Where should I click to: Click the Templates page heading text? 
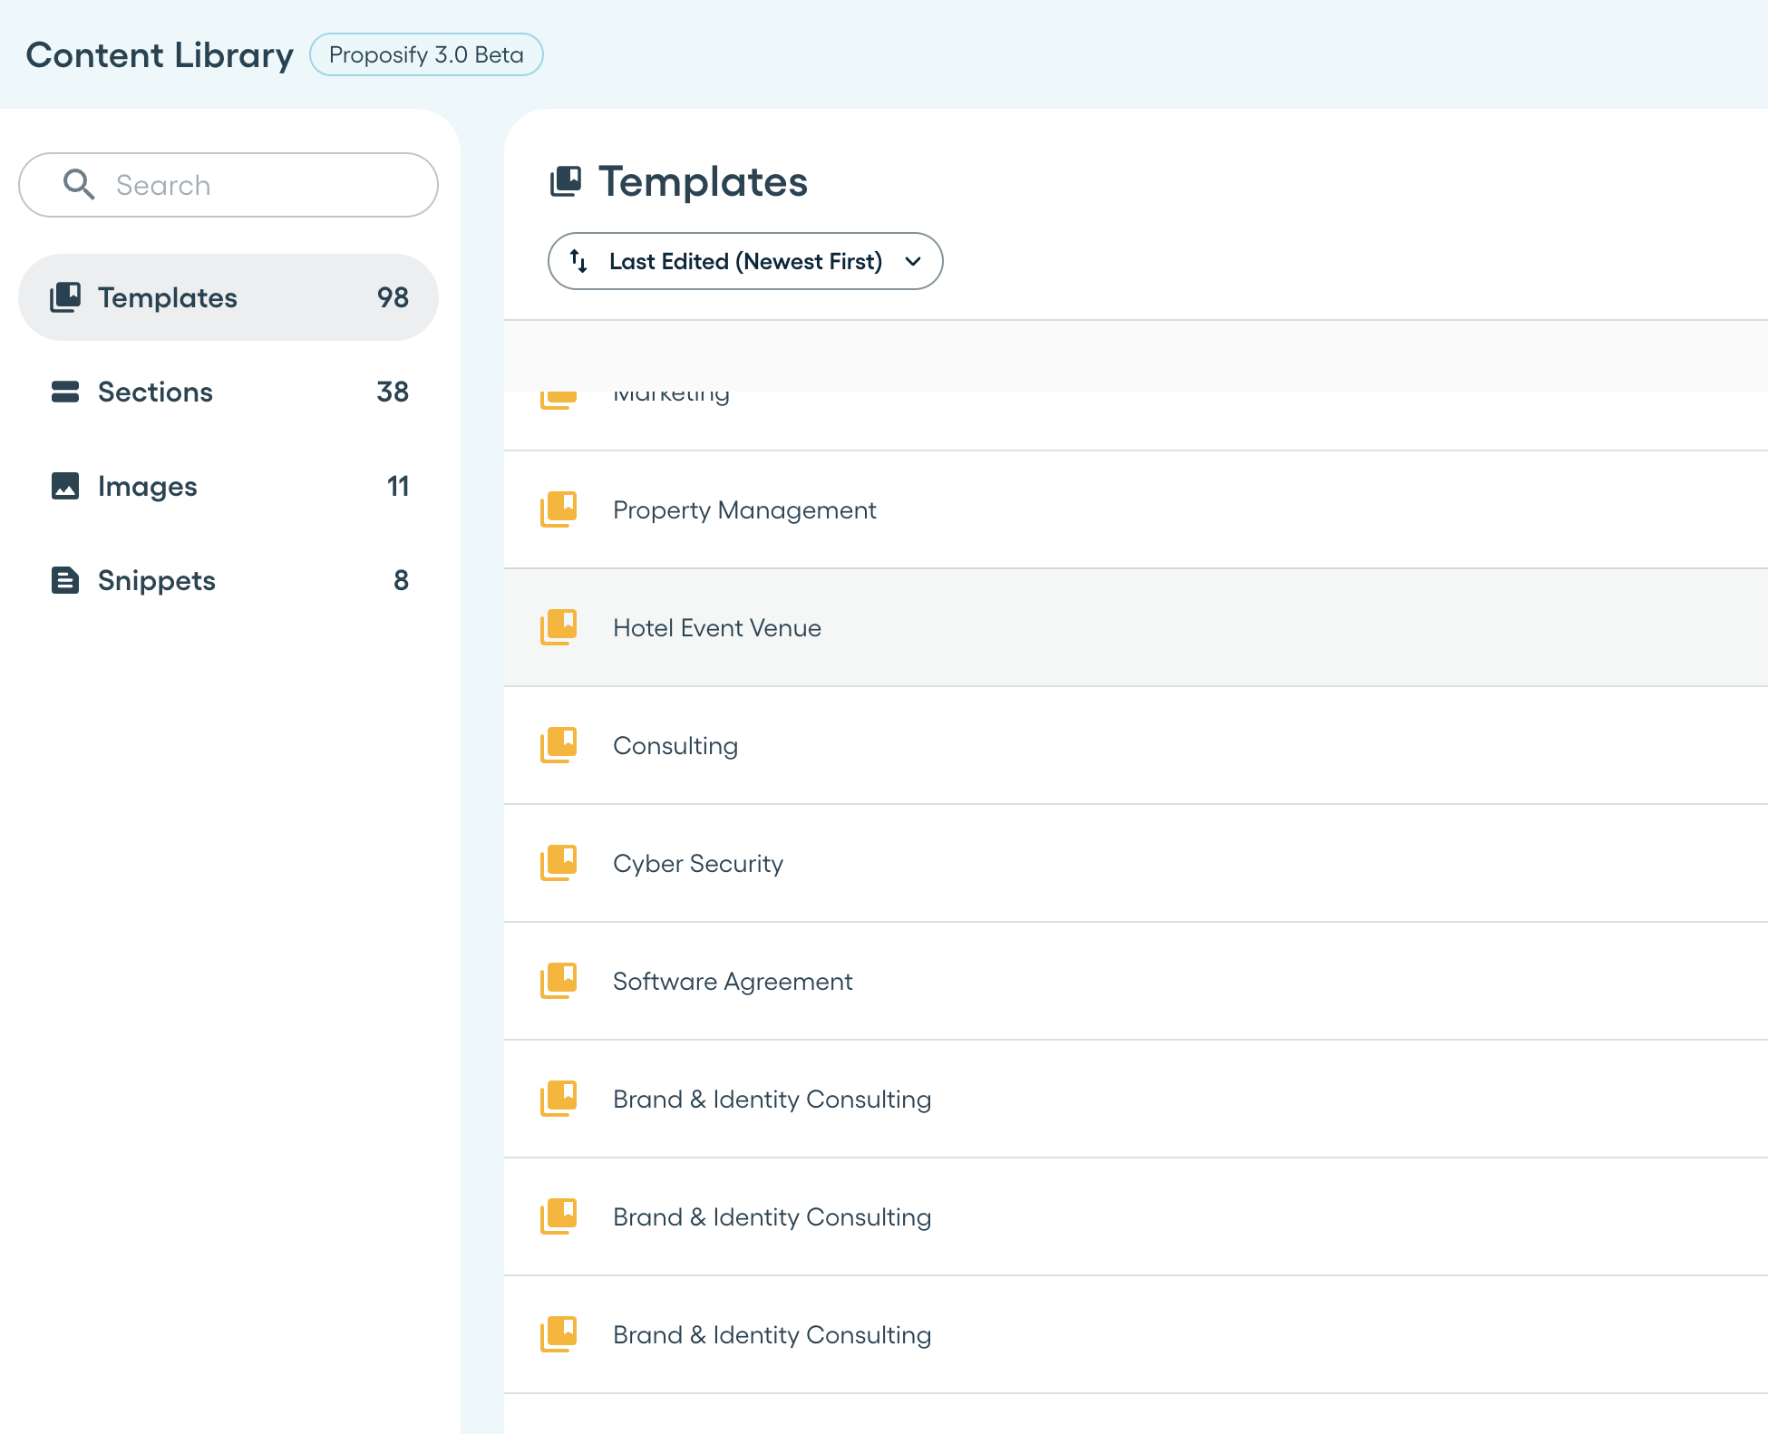point(703,181)
